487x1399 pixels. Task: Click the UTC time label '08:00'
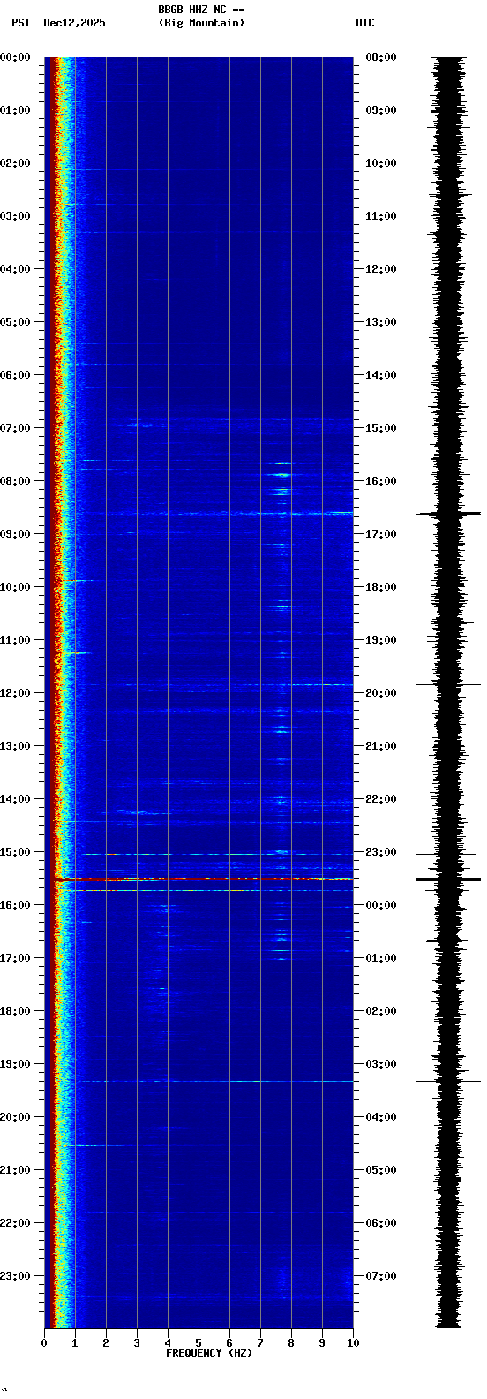pyautogui.click(x=381, y=57)
